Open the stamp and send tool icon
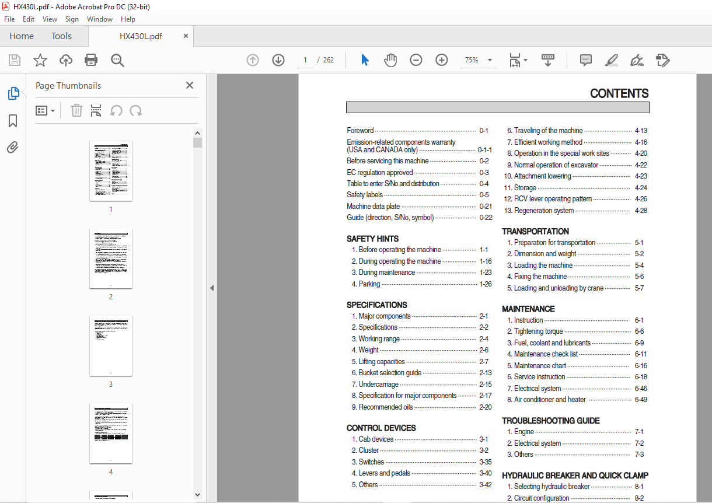 (x=662, y=60)
